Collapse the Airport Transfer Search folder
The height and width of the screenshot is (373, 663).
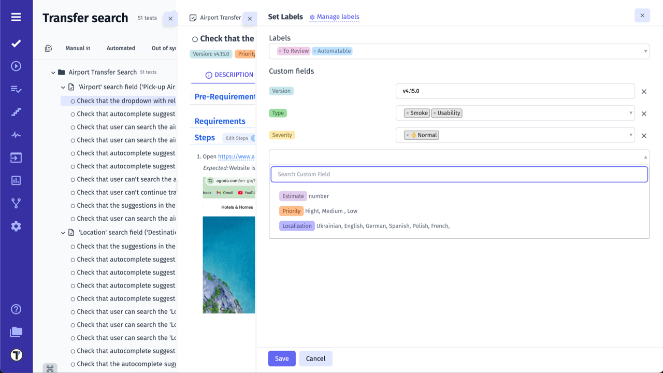click(x=53, y=73)
